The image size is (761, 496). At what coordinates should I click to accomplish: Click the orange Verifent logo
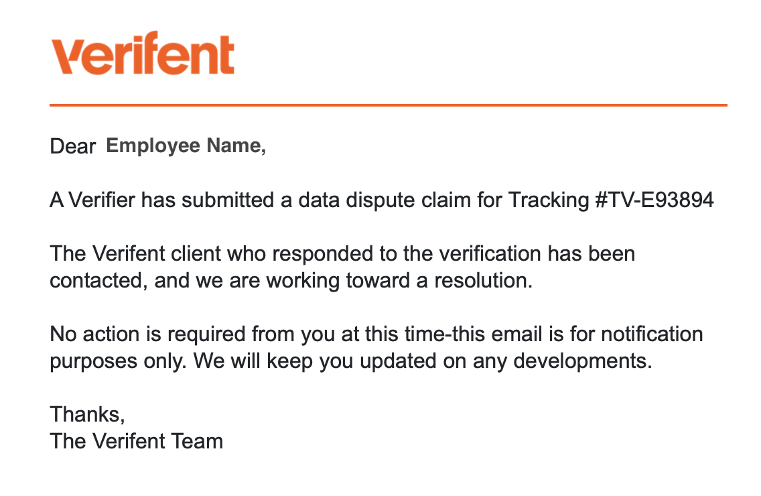(143, 53)
